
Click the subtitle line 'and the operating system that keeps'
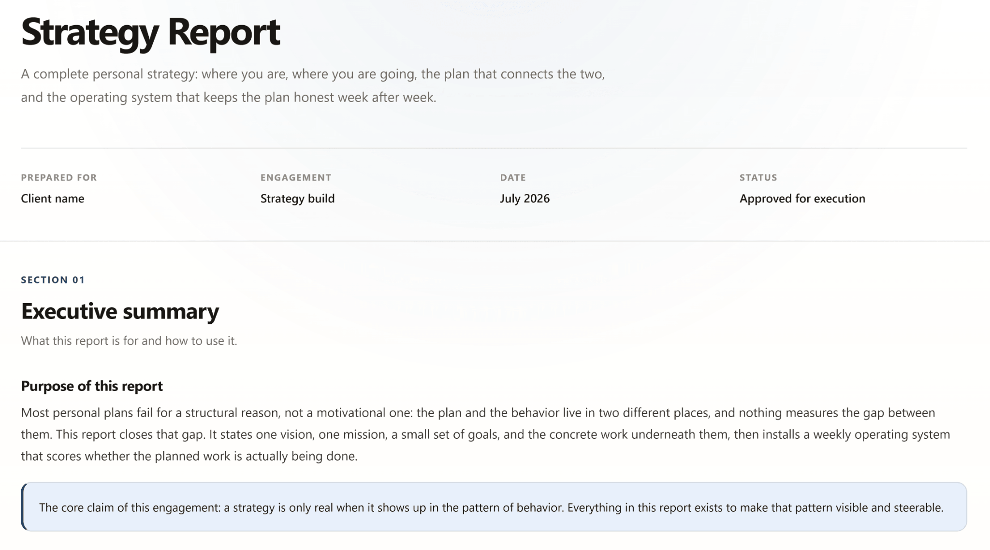[x=228, y=97]
